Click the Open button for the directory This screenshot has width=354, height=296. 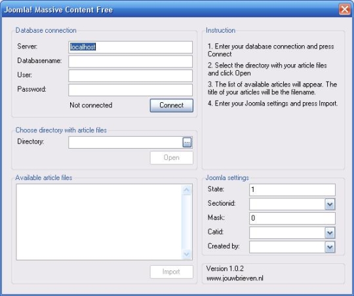click(172, 158)
